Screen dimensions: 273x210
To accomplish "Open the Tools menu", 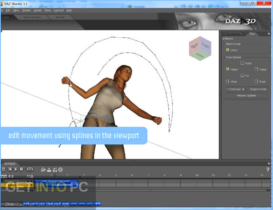I will coord(47,10).
